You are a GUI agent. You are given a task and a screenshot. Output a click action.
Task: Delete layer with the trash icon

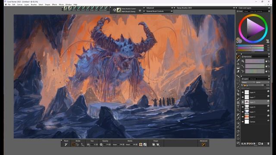(x=268, y=143)
